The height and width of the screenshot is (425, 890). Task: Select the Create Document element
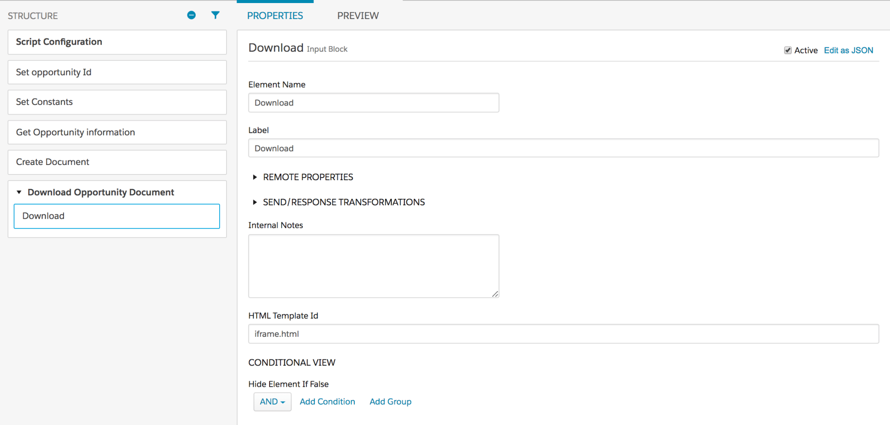[x=117, y=162]
